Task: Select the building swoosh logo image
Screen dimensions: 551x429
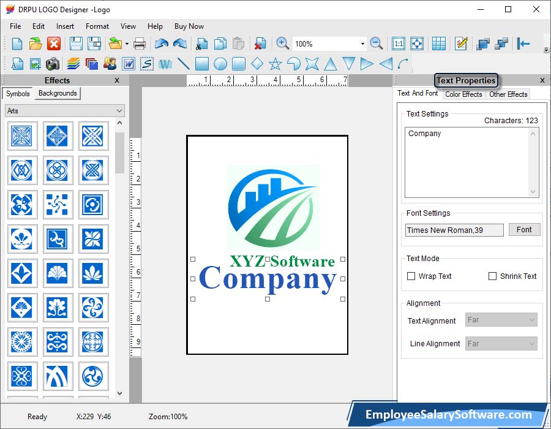Action: (x=274, y=208)
